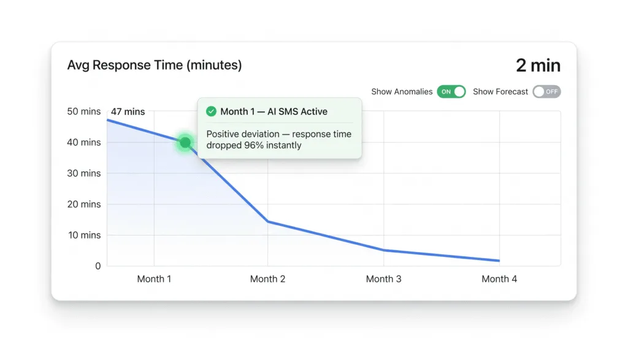Click the Positive deviation tooltip description

(x=279, y=139)
